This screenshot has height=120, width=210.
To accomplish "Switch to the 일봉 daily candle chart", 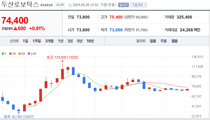I will [153, 41].
